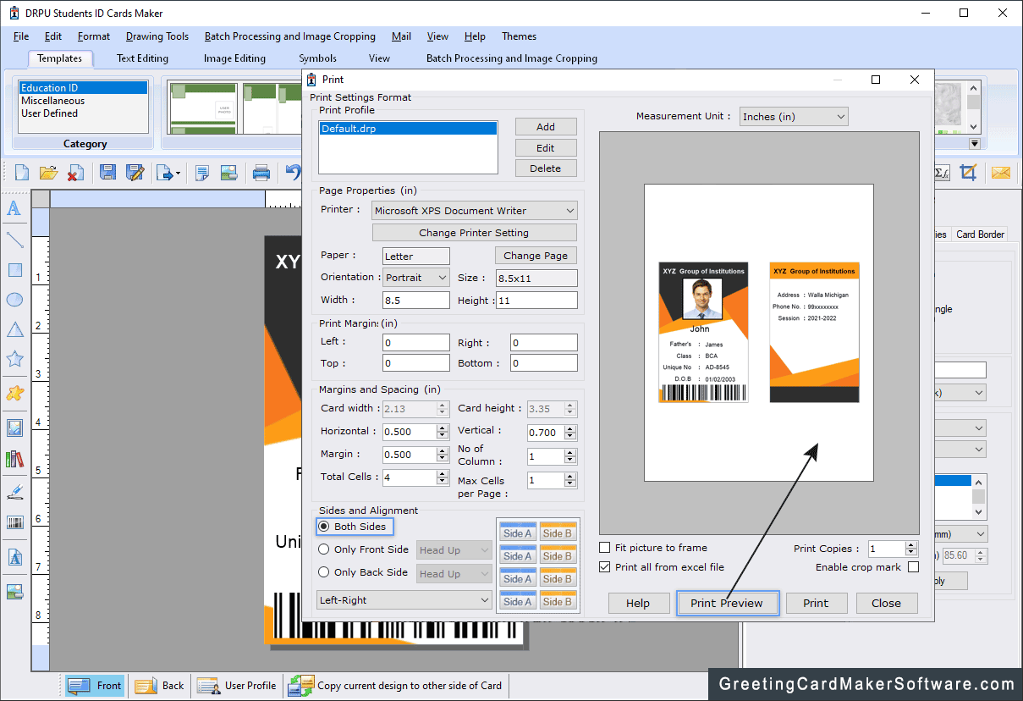Image resolution: width=1023 pixels, height=701 pixels.
Task: Switch to the Card Border tab
Action: (x=980, y=235)
